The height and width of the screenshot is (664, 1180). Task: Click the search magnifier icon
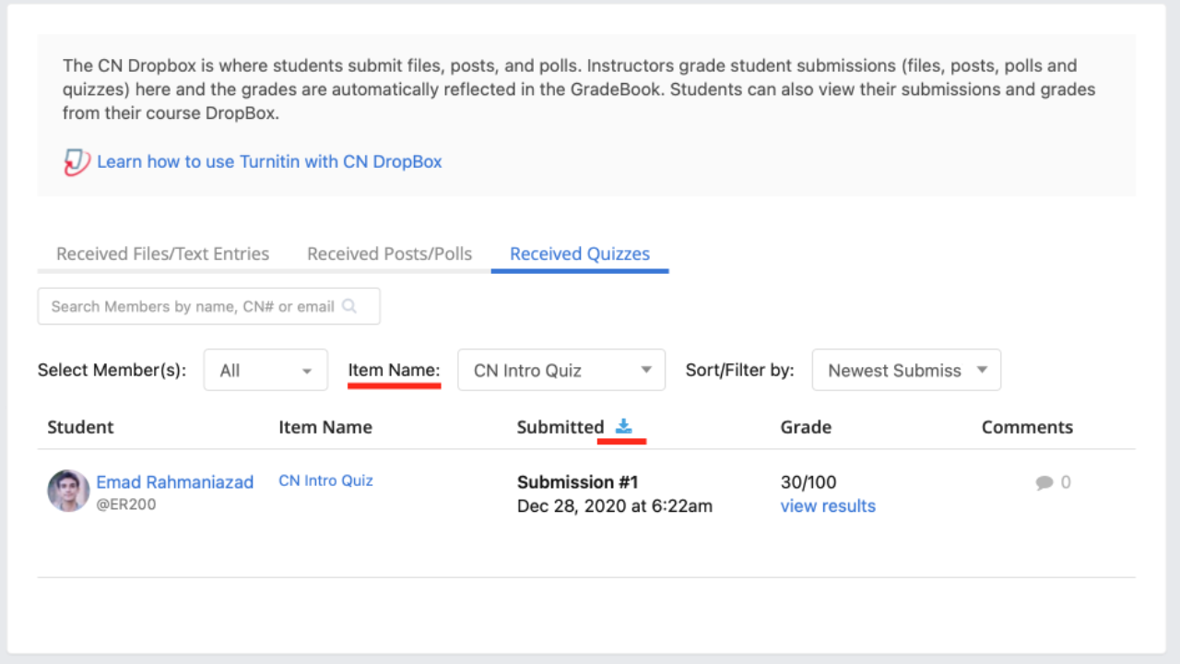click(x=349, y=306)
